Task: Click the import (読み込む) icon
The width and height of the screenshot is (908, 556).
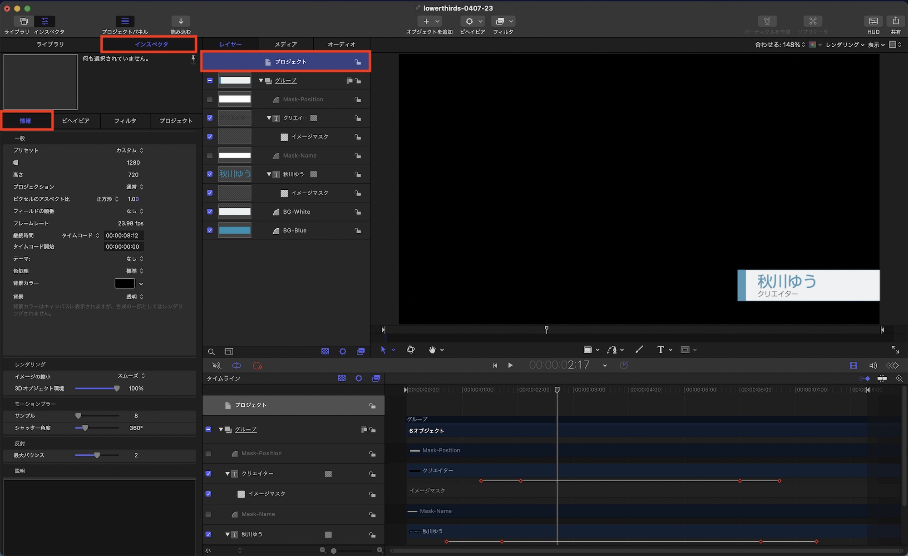Action: point(181,21)
